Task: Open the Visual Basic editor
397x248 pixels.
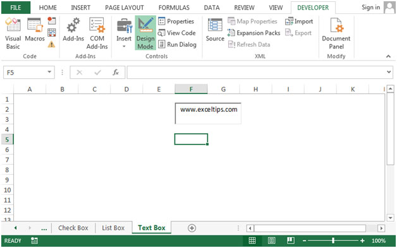Action: coord(13,33)
